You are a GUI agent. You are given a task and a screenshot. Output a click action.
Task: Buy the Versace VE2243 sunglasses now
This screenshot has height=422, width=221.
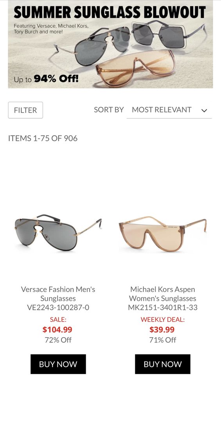coord(58,364)
